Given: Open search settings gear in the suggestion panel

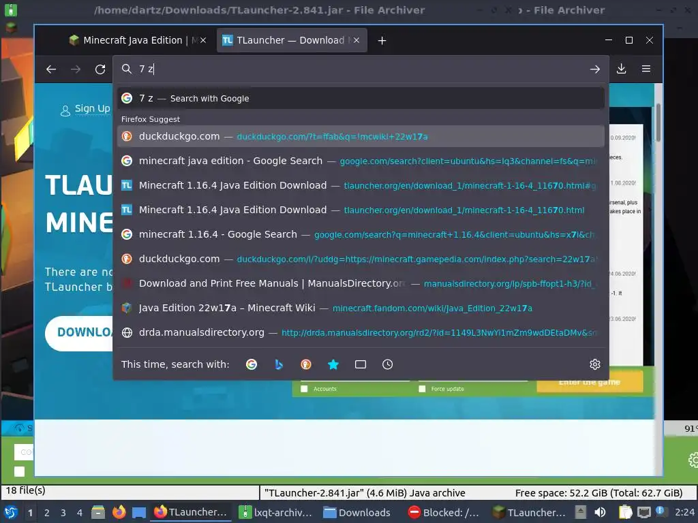Looking at the screenshot, I should pyautogui.click(x=594, y=365).
